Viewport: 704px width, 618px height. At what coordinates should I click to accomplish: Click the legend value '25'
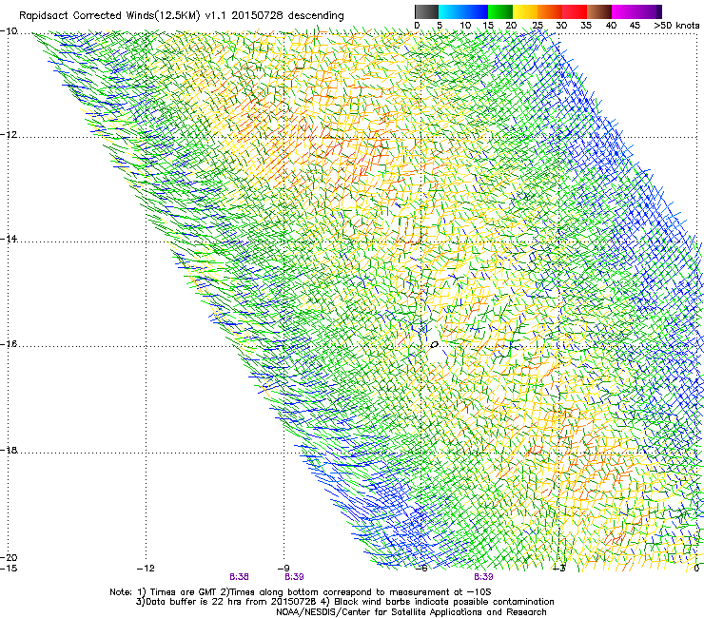click(x=538, y=26)
